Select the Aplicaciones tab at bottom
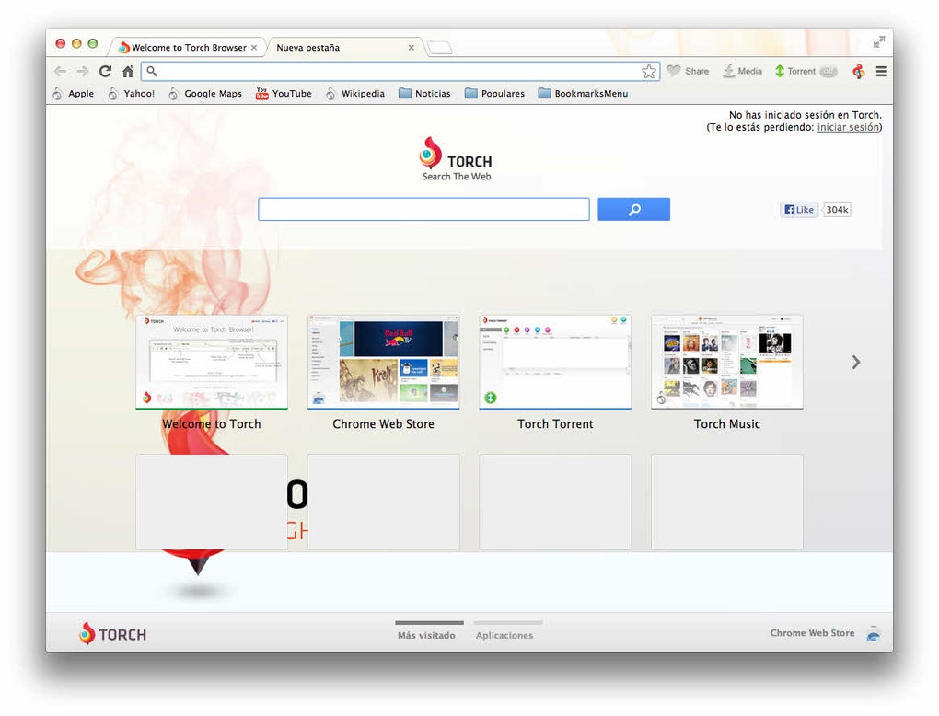 coord(504,635)
